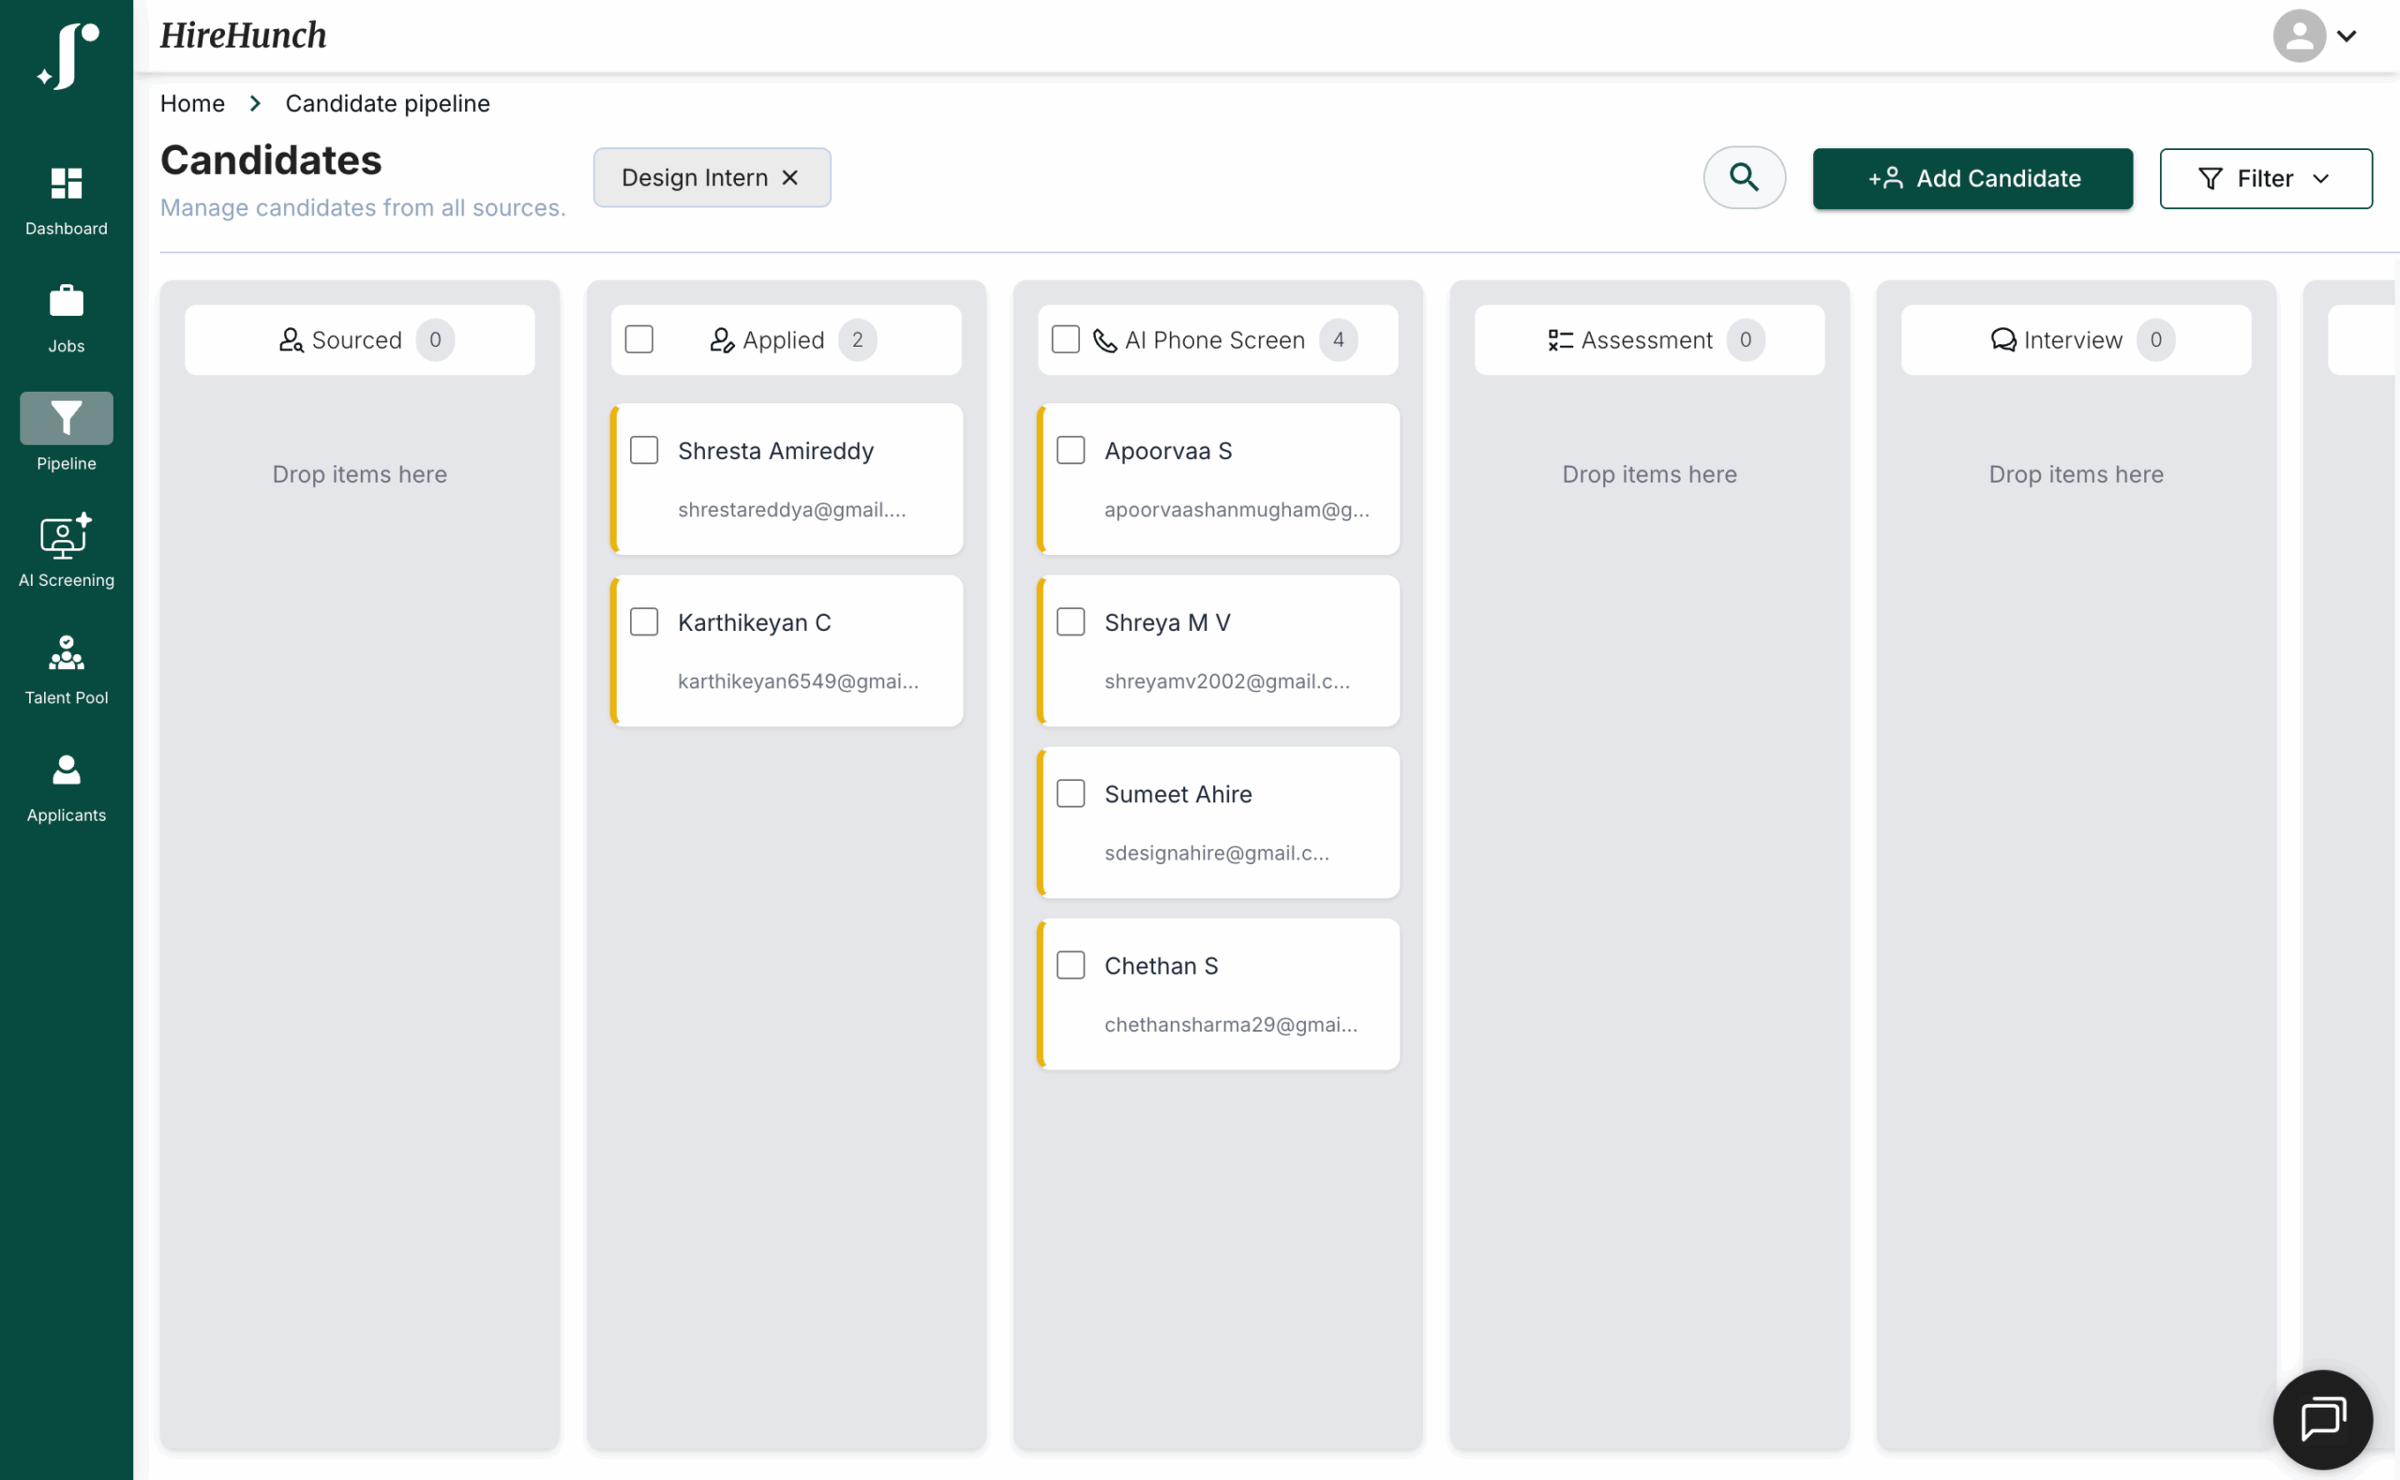The image size is (2400, 1480).
Task: Open Chethan S candidate card
Action: (1161, 966)
